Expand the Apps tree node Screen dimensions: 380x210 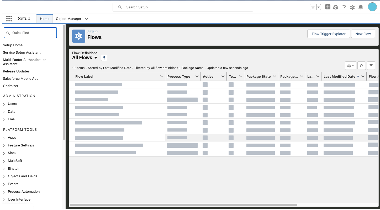[4, 138]
